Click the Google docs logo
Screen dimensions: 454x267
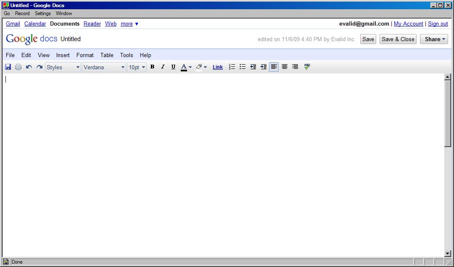(x=32, y=39)
